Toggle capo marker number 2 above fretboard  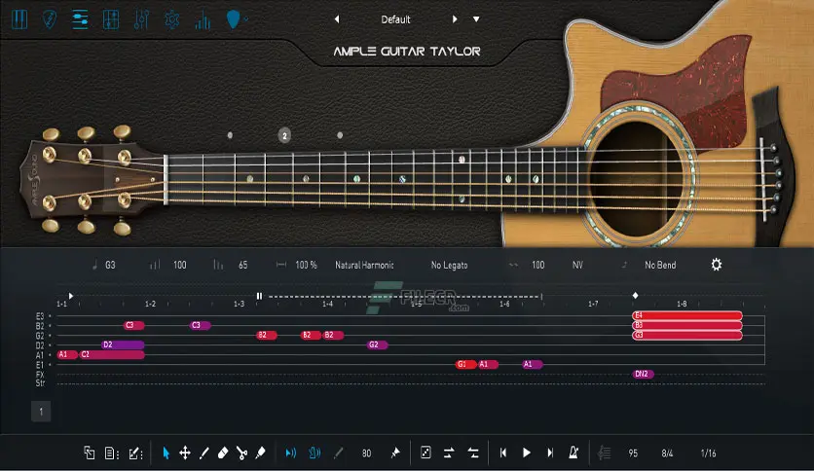[284, 135]
